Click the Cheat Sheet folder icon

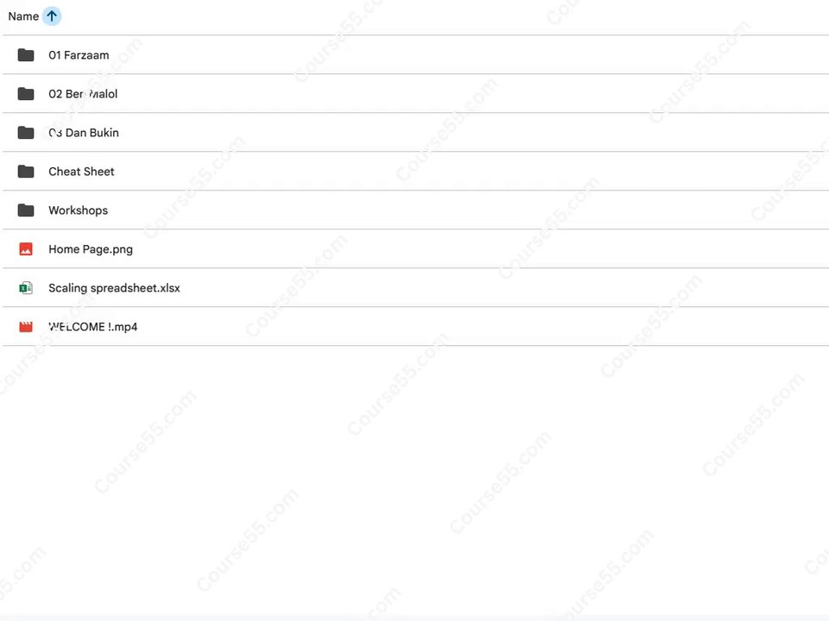point(26,172)
